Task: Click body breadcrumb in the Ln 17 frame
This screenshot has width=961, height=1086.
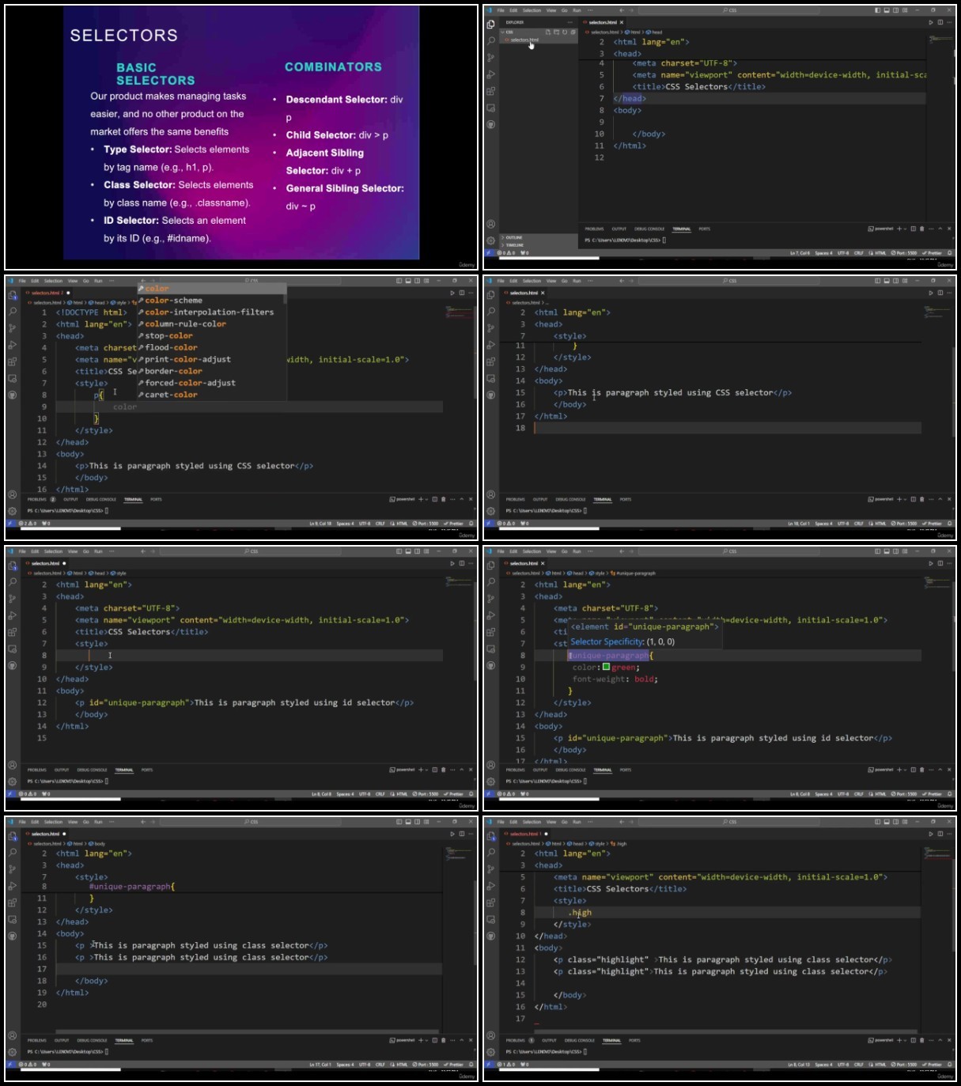Action: (97, 844)
